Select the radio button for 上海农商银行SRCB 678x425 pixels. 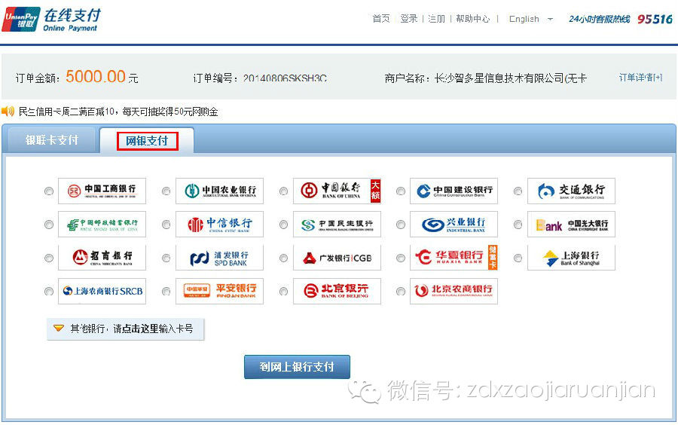click(49, 292)
